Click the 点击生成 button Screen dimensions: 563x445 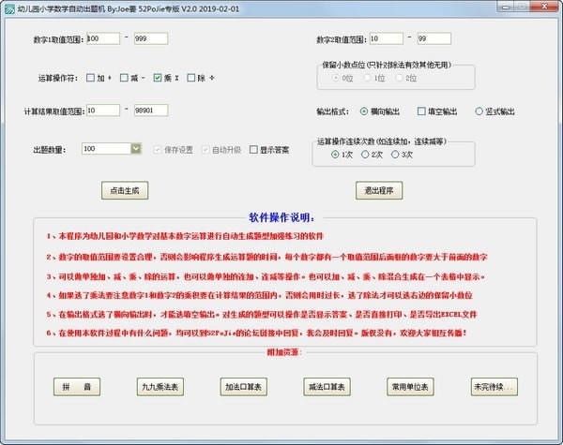[125, 190]
